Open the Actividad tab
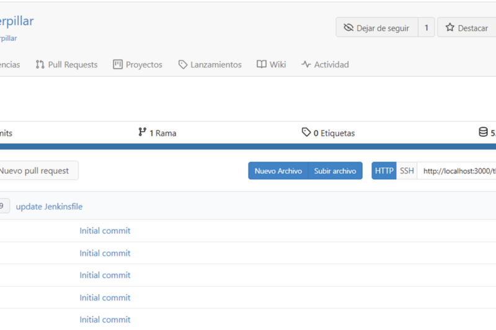The image size is (496, 330). (x=325, y=64)
